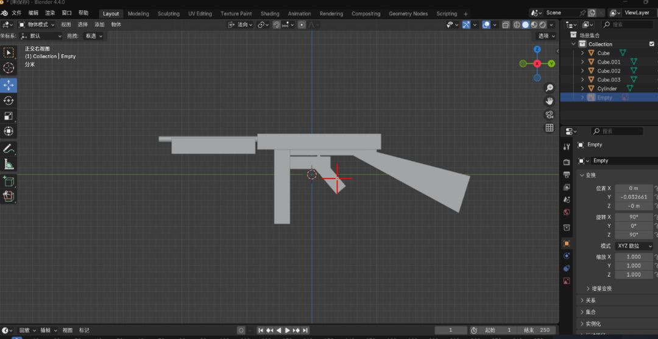Switch to the Shading workspace tab

pos(270,14)
